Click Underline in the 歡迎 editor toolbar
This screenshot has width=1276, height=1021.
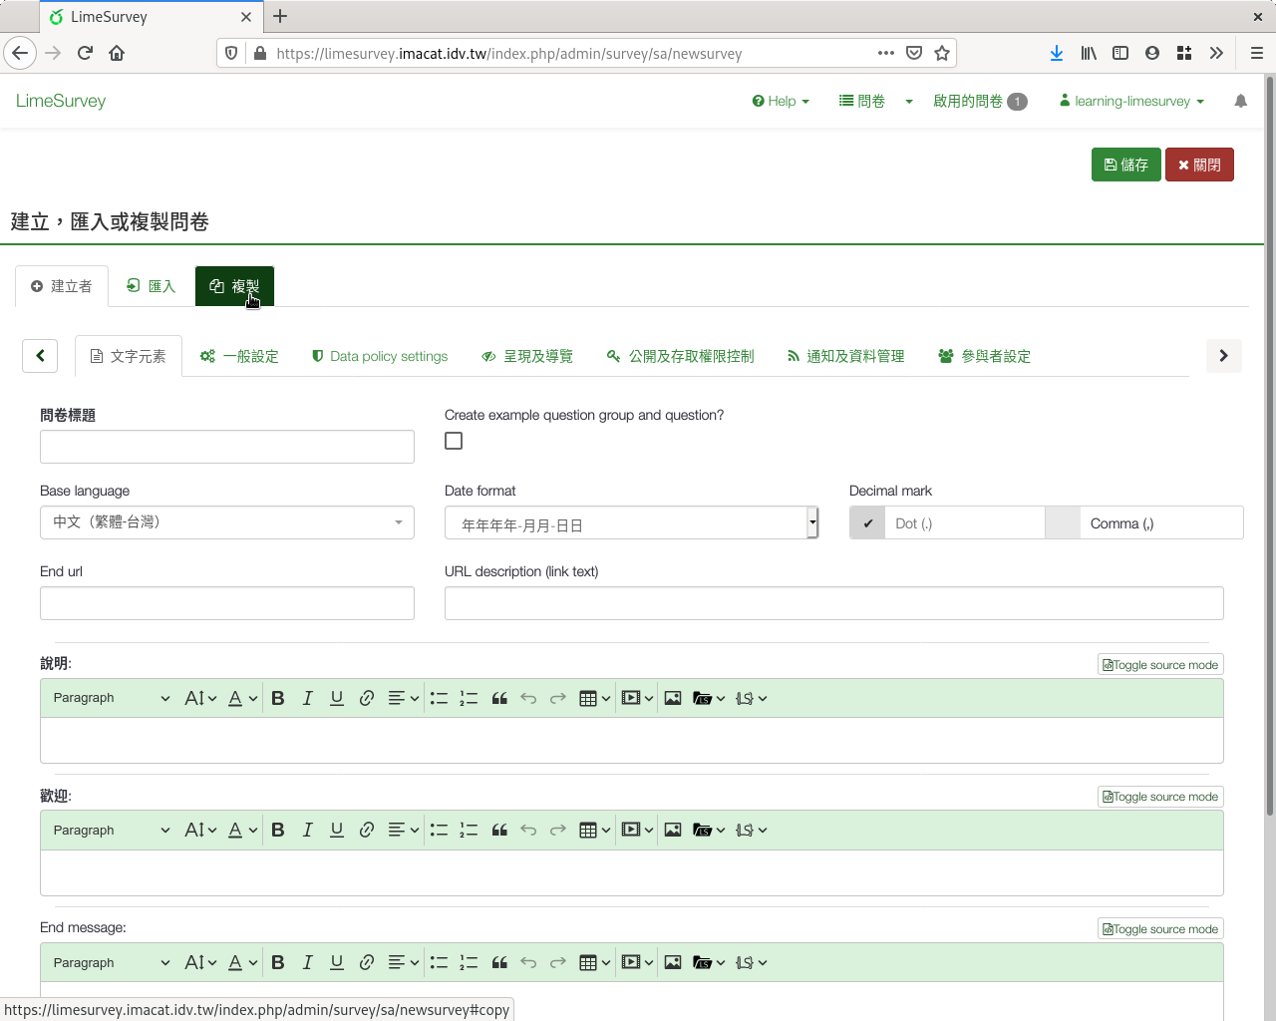click(x=337, y=830)
